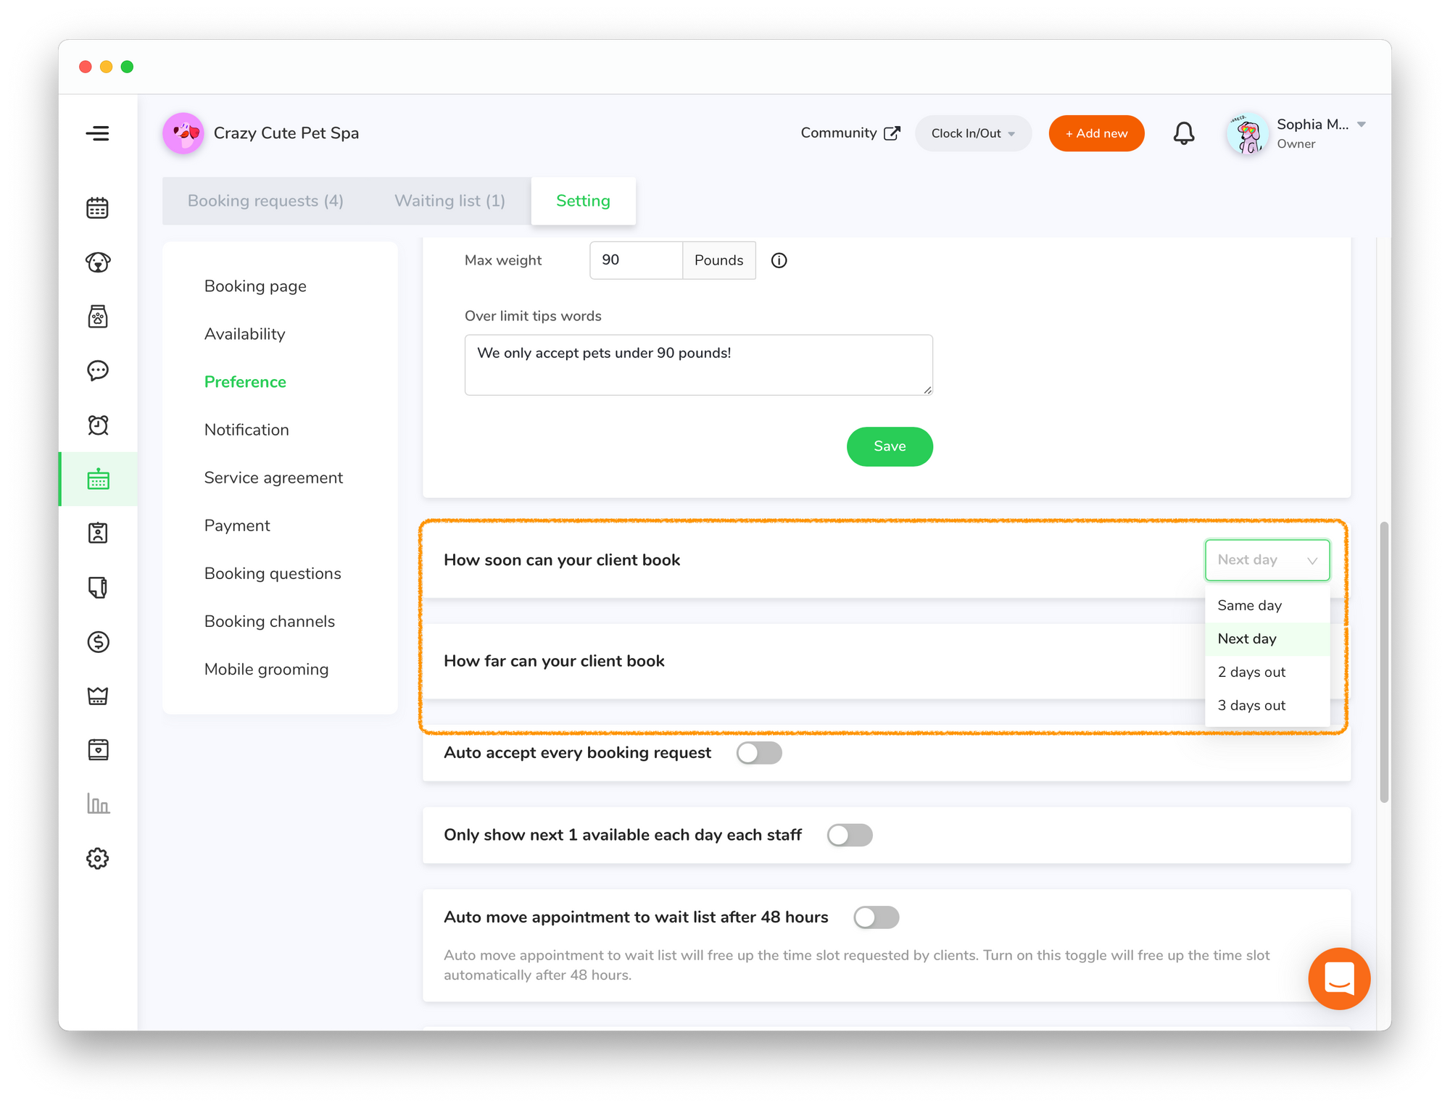1450x1108 pixels.
Task: Click the notification bell icon
Action: click(x=1183, y=133)
